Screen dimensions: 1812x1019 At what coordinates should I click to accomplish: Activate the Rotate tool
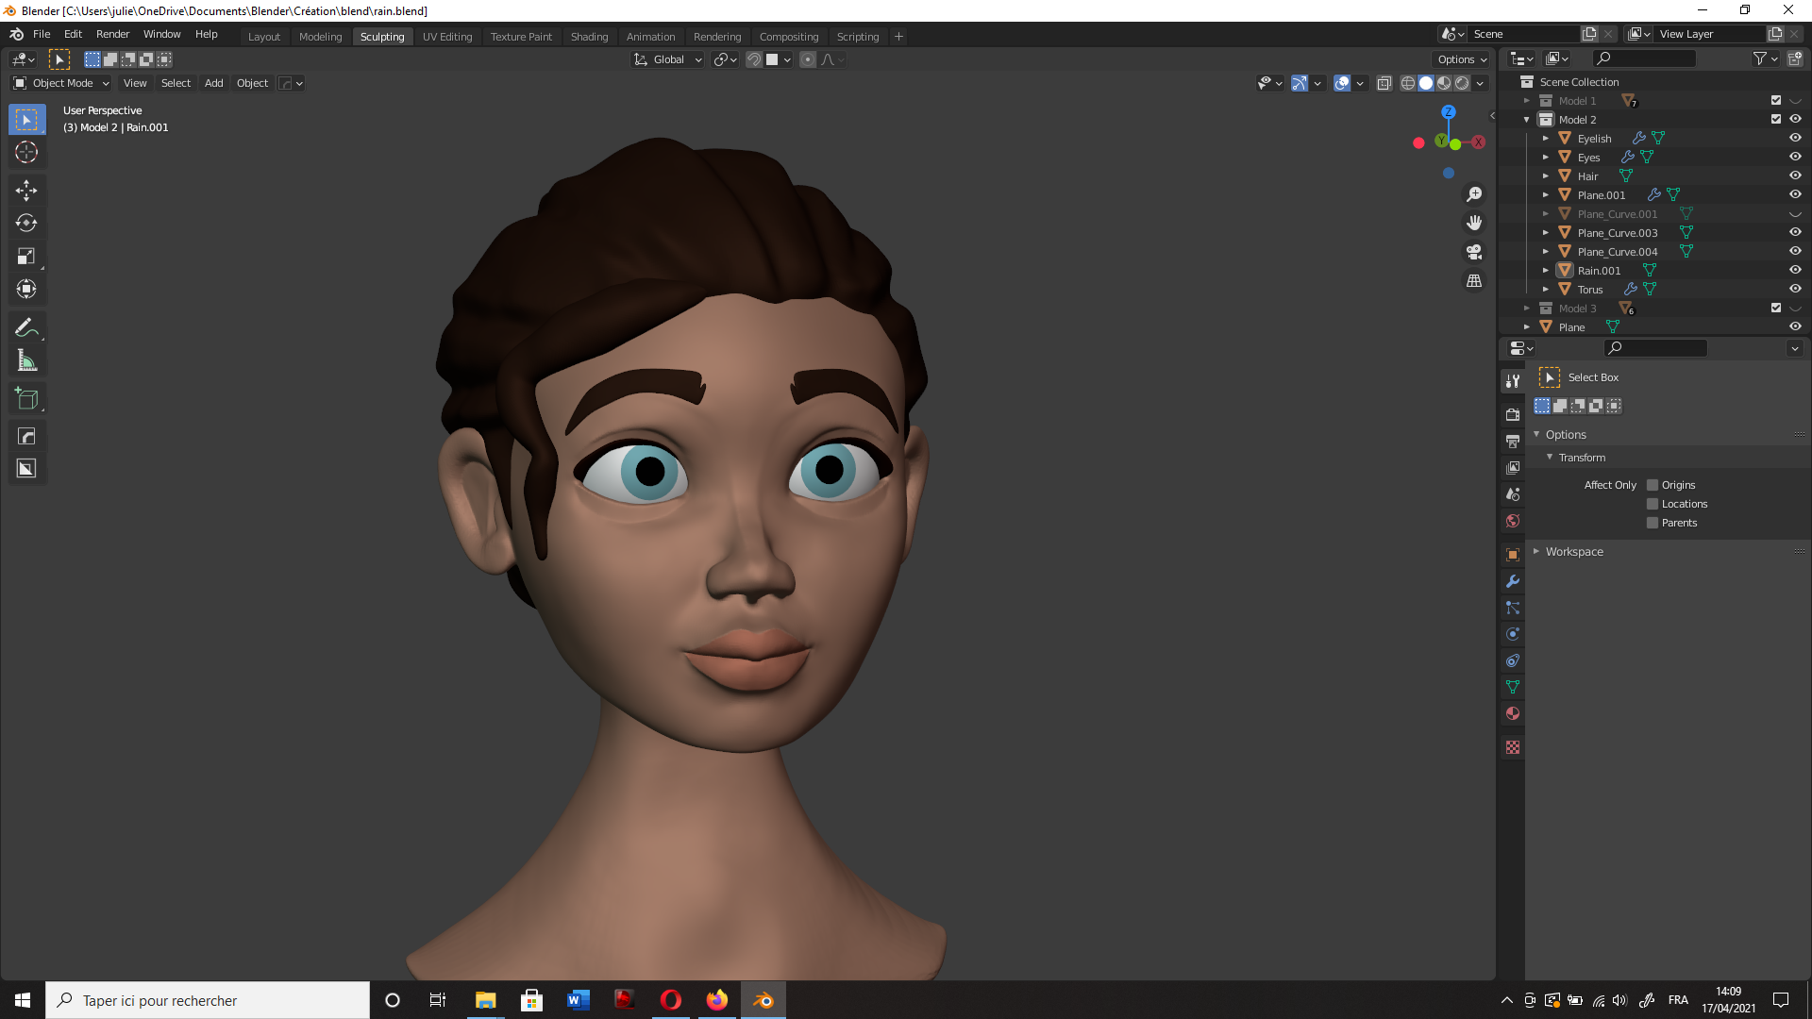pos(26,224)
